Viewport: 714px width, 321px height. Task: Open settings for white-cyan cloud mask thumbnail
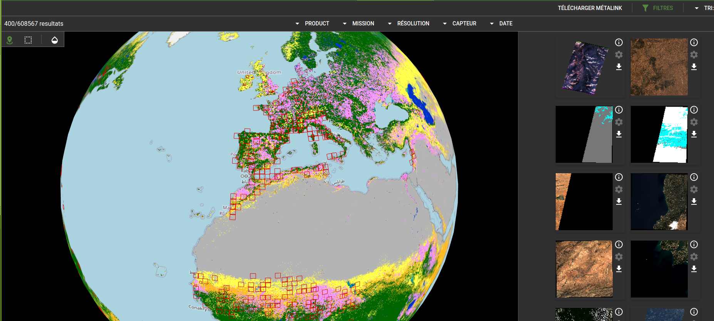point(694,122)
